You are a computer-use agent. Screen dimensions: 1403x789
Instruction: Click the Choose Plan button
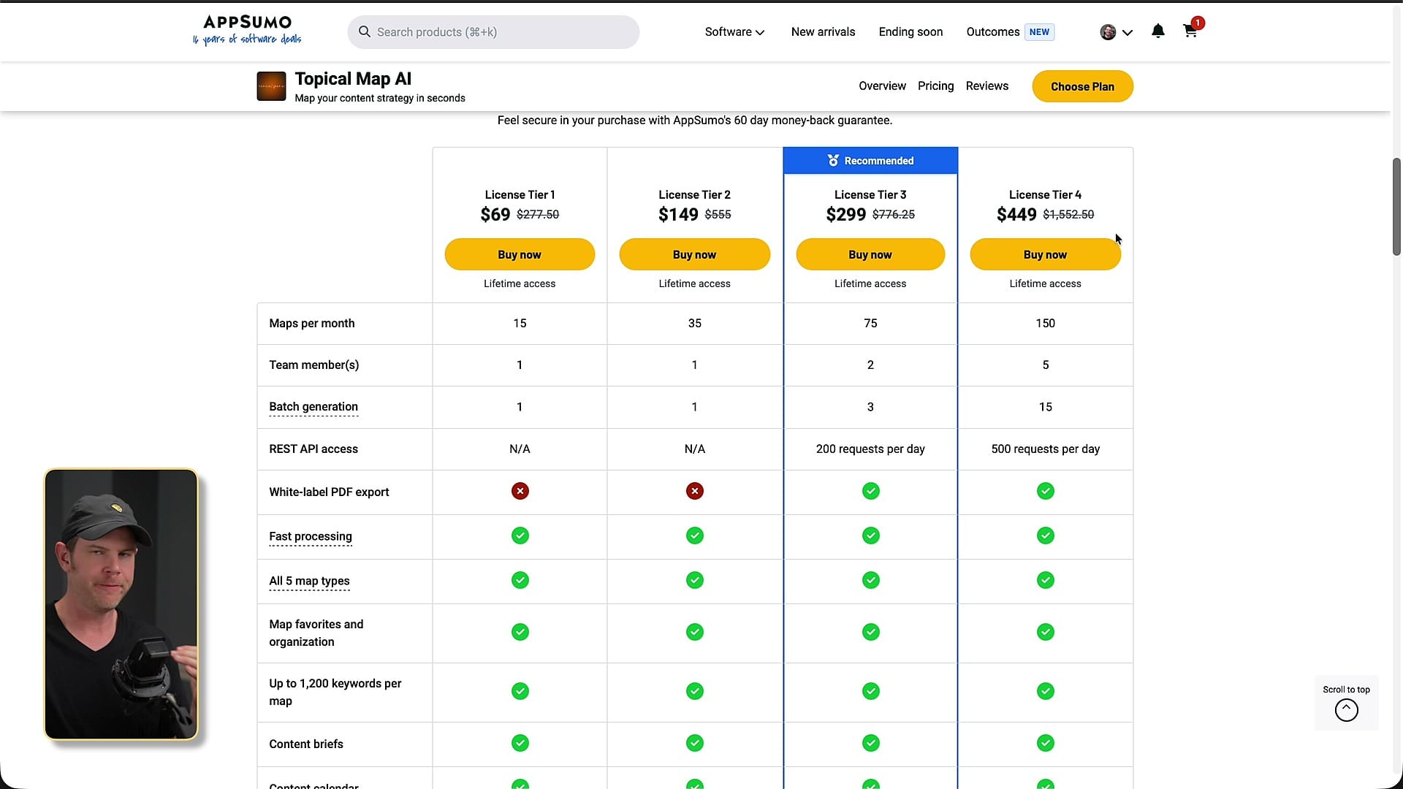(x=1082, y=86)
